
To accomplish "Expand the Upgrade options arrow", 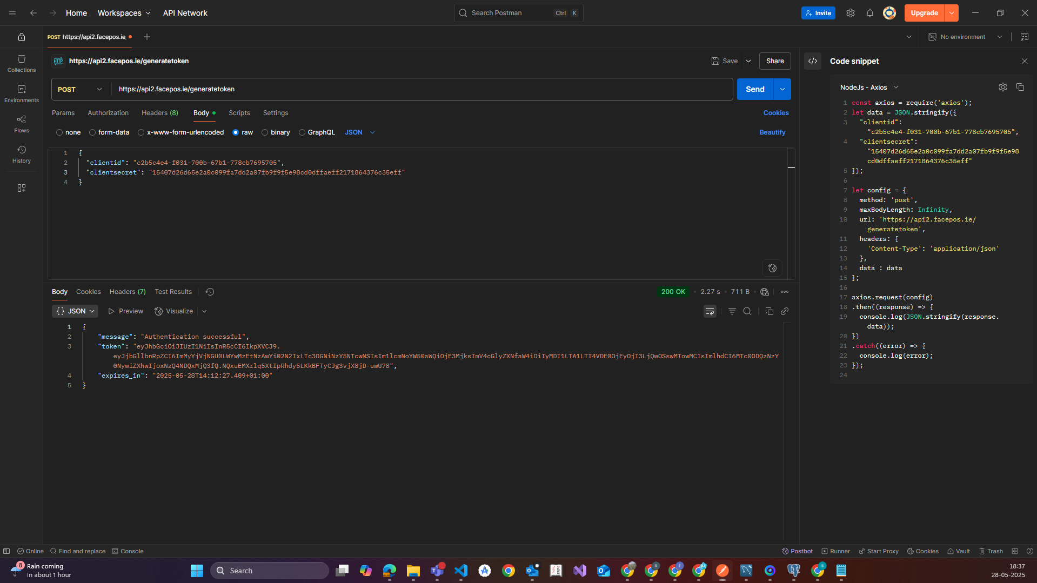I will coord(952,13).
